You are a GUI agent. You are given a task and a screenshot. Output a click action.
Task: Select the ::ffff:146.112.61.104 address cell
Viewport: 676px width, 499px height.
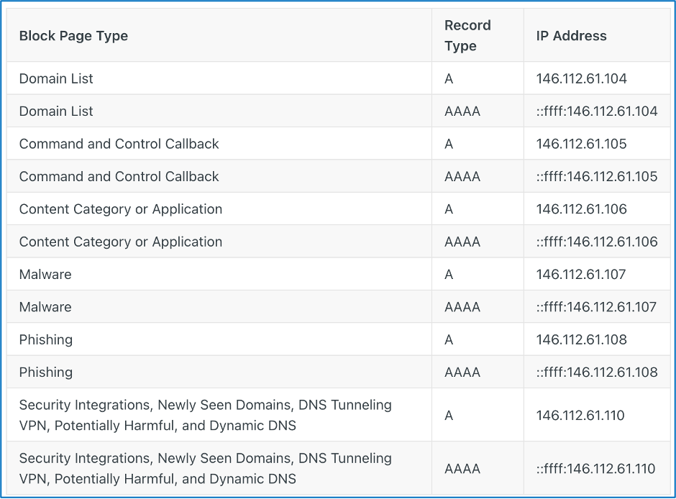click(x=596, y=111)
